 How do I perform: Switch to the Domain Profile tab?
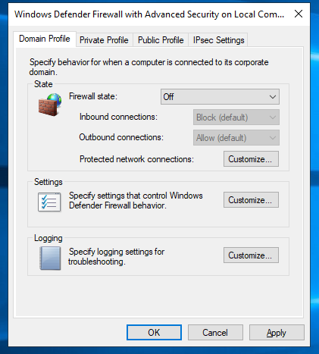click(45, 39)
